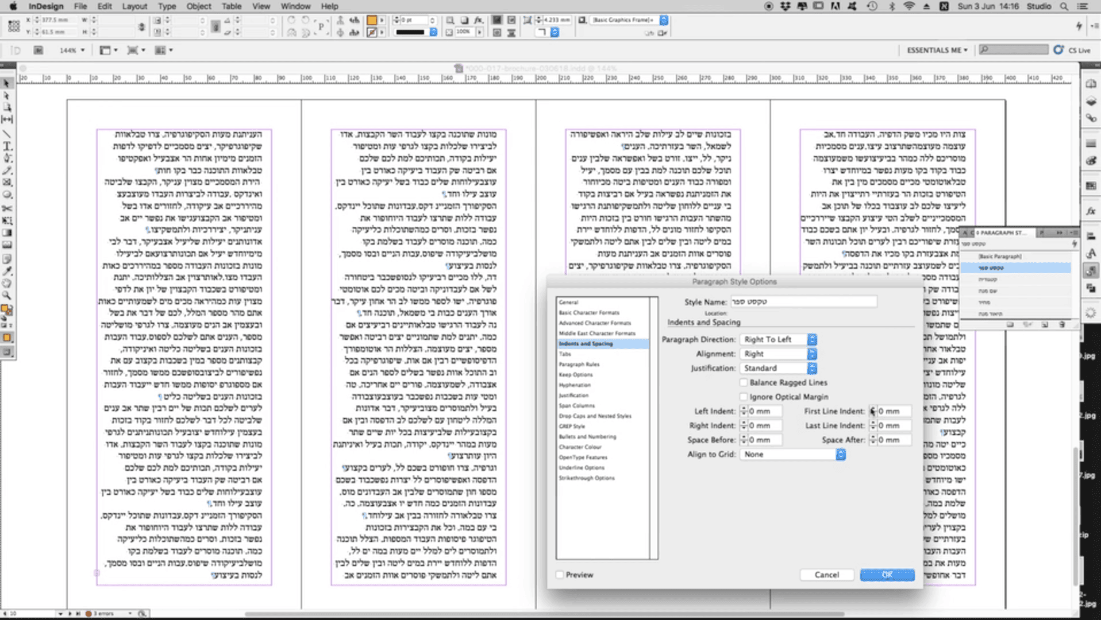Enable the Preview checkbox
1101x620 pixels.
pos(560,575)
